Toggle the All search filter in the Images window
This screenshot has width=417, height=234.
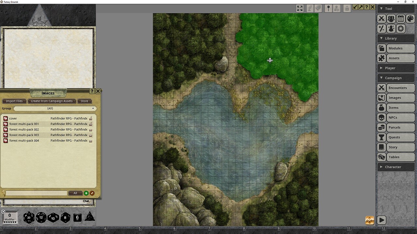[x=75, y=193]
